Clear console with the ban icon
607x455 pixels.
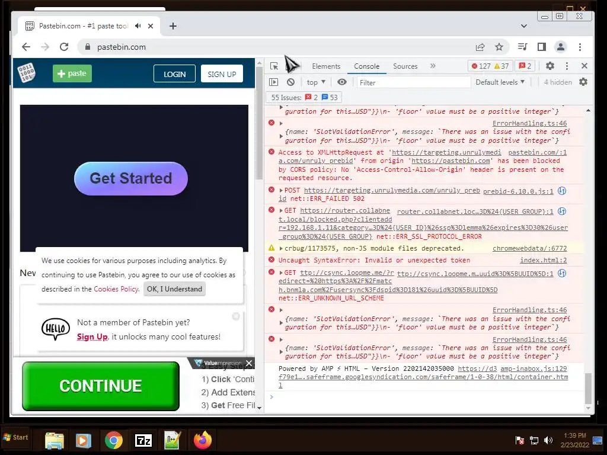pos(290,82)
